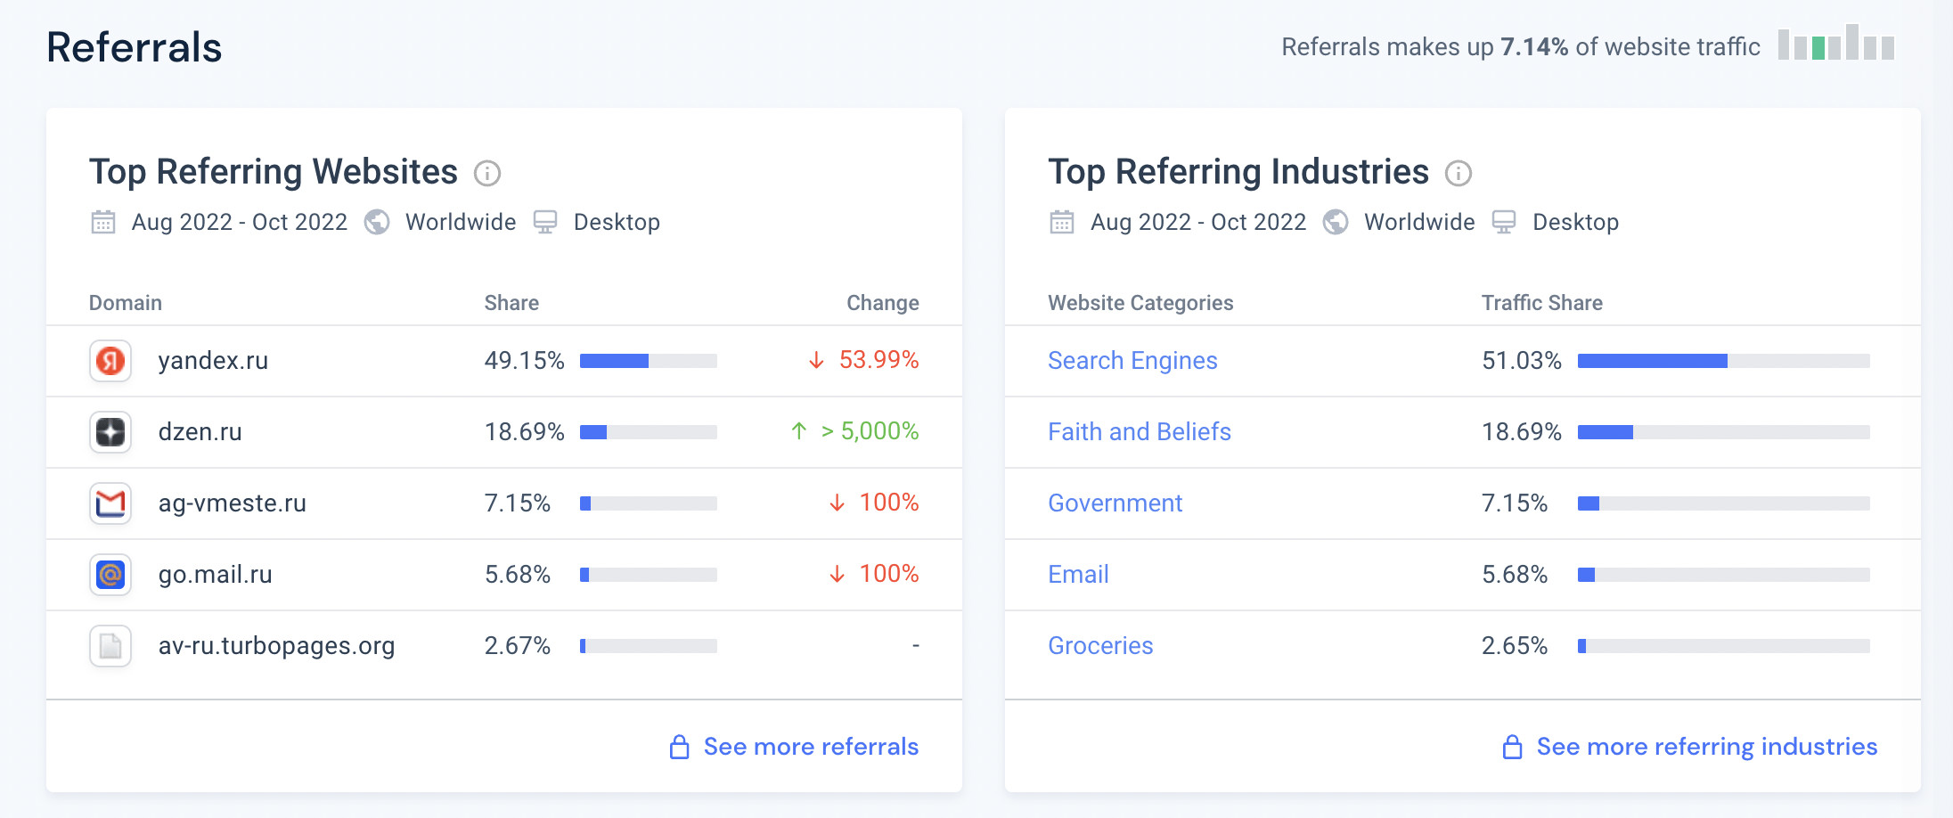The image size is (1953, 818).
Task: Open info tooltip for Top Referring Industries
Action: click(x=1459, y=173)
